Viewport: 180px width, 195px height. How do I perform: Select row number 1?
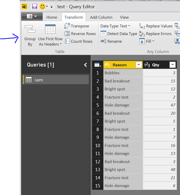(98, 73)
